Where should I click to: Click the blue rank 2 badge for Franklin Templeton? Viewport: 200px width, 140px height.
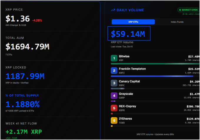pyautogui.click(x=114, y=71)
